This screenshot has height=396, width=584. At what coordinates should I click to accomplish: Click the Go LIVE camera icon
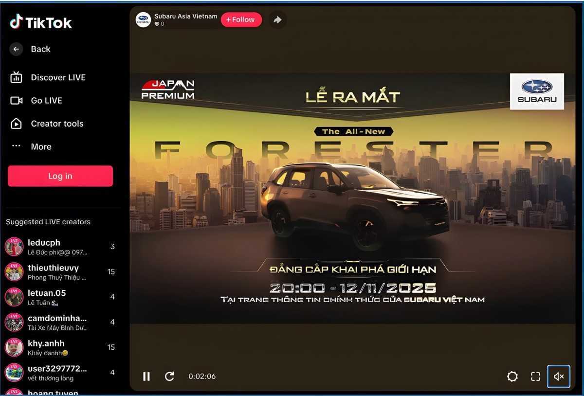click(x=16, y=101)
